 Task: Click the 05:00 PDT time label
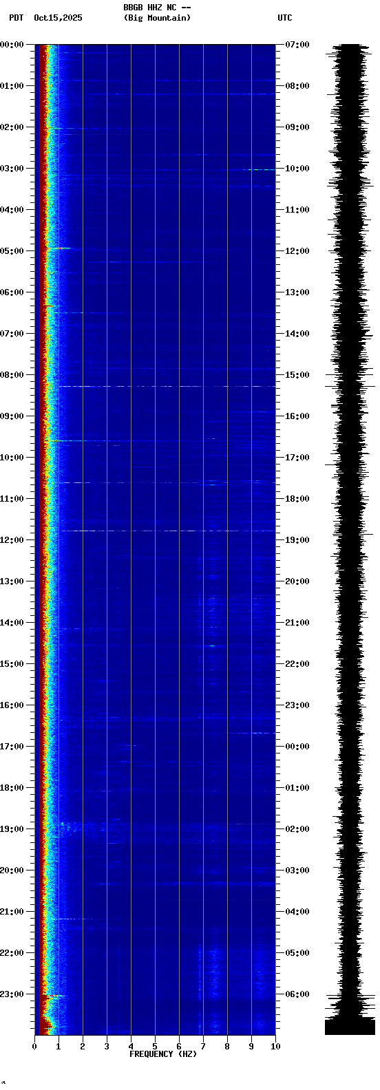point(12,251)
